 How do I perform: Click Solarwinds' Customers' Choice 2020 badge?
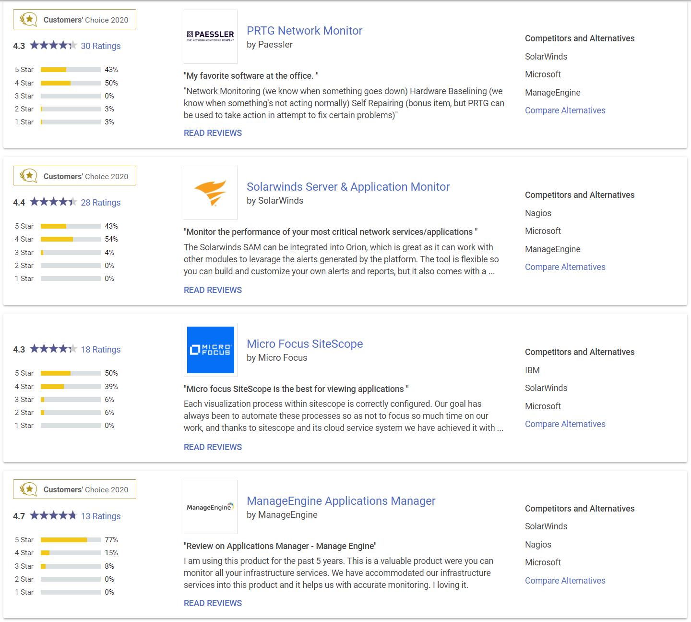pos(74,176)
